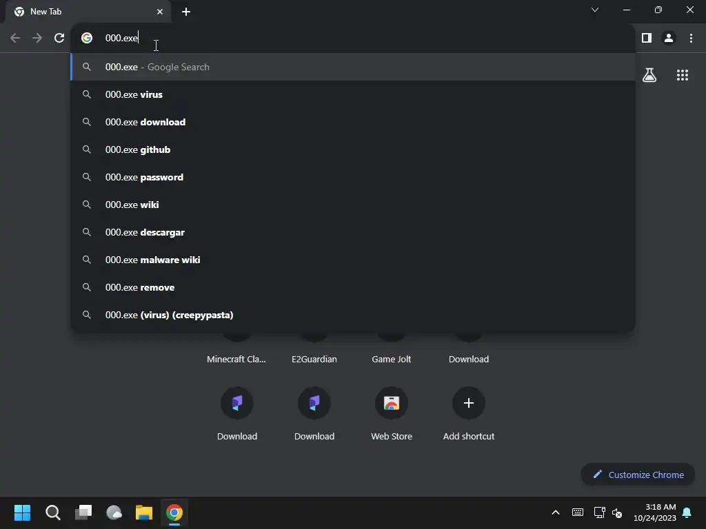The height and width of the screenshot is (529, 706).
Task: Select the New Tab tab
Action: coord(88,12)
